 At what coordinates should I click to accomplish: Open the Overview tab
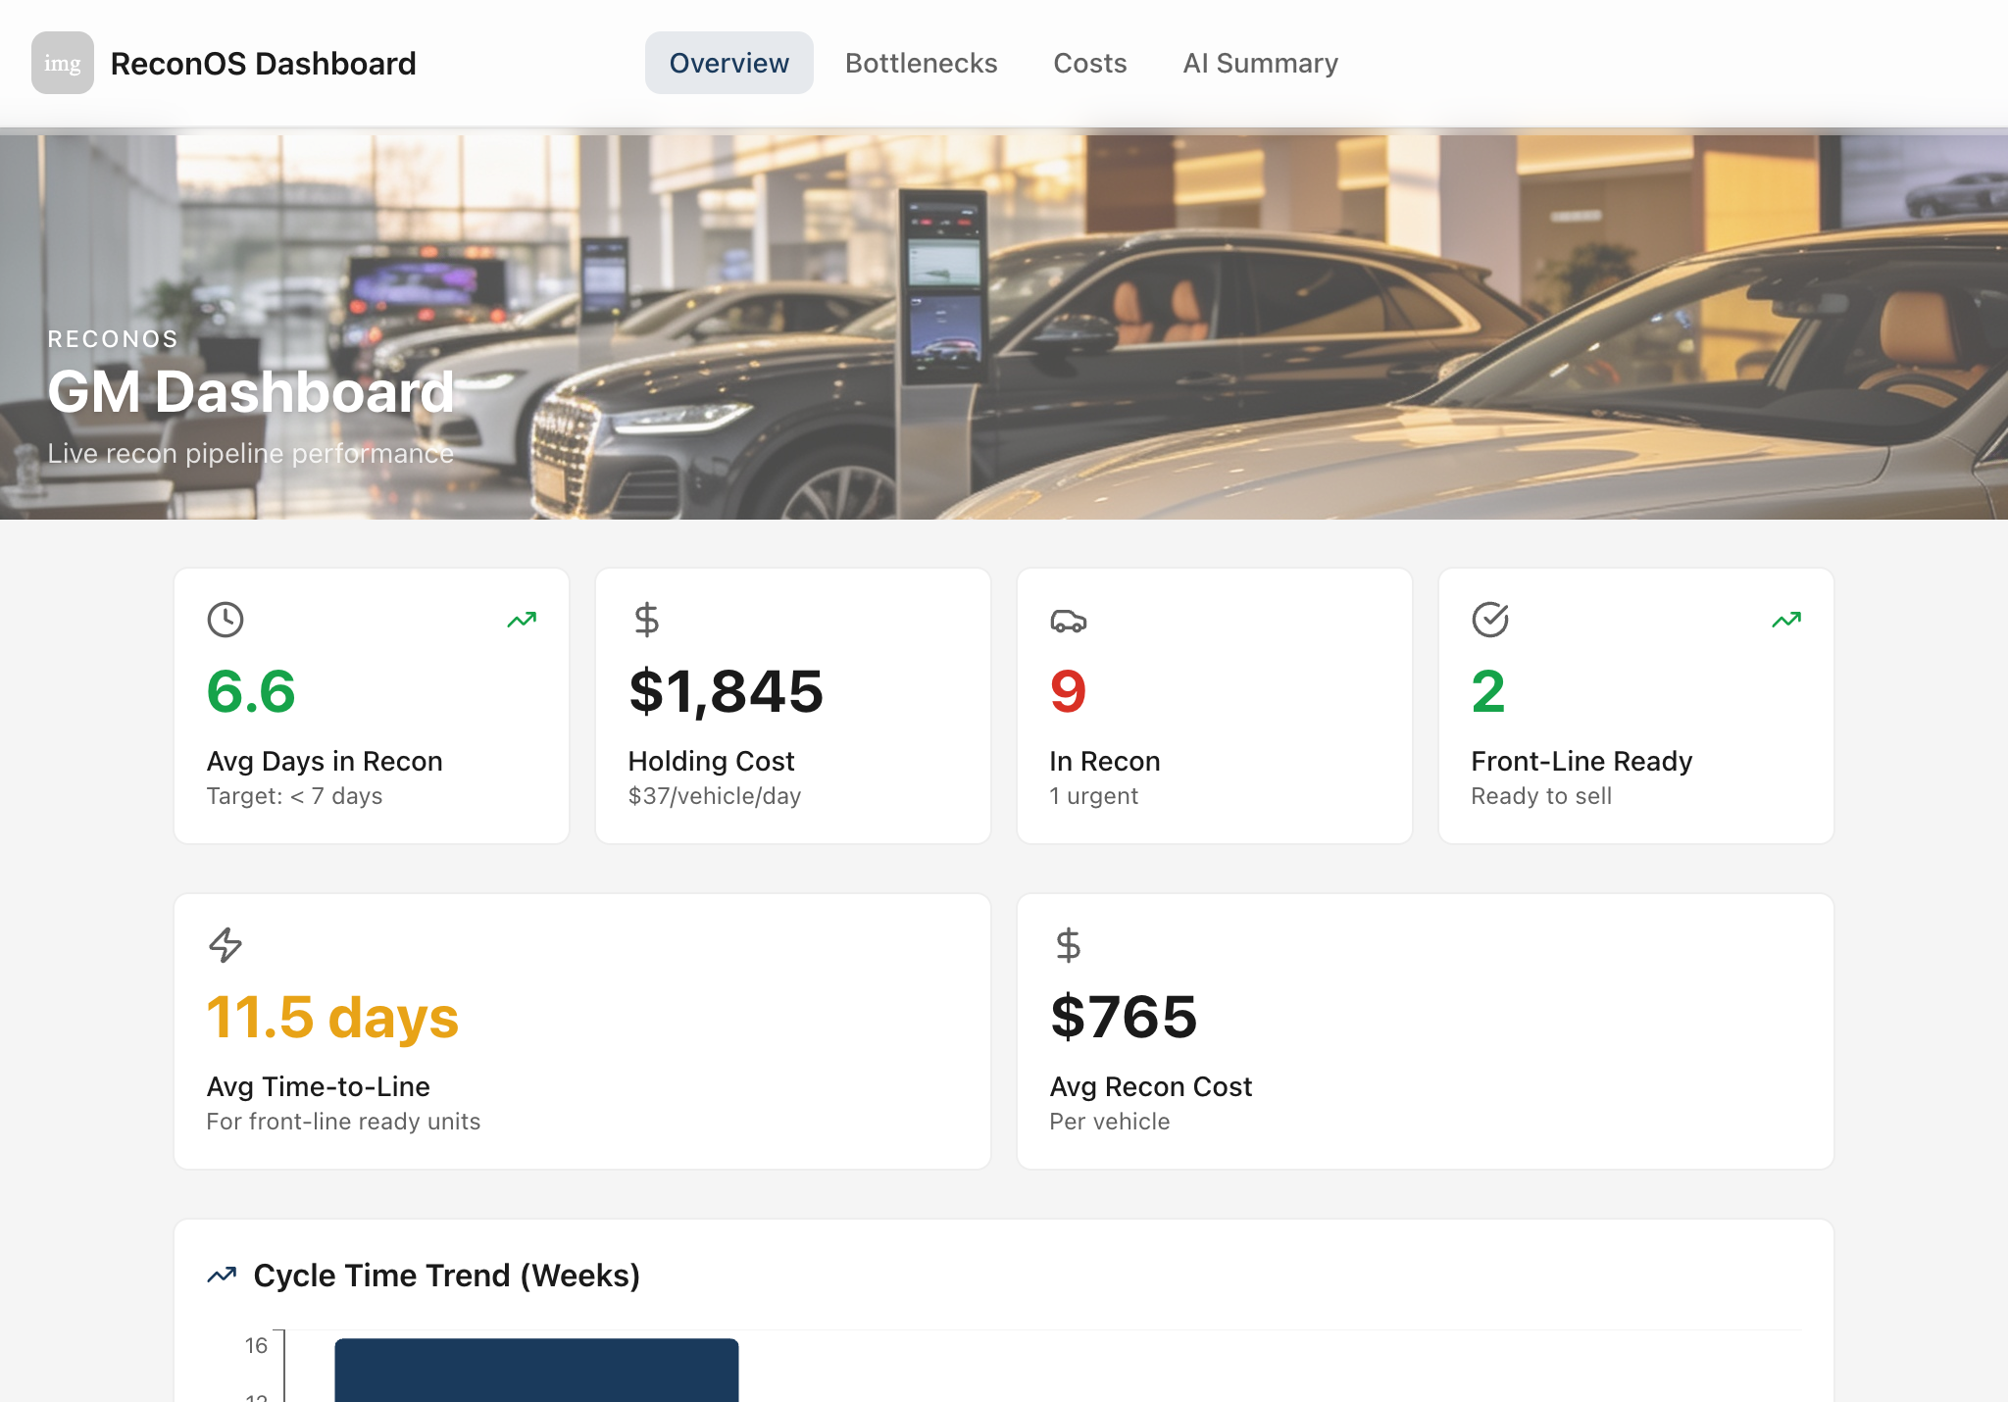point(728,63)
